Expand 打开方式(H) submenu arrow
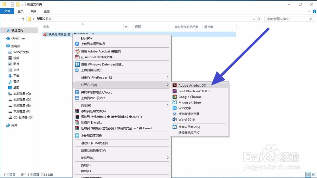 pyautogui.click(x=167, y=85)
